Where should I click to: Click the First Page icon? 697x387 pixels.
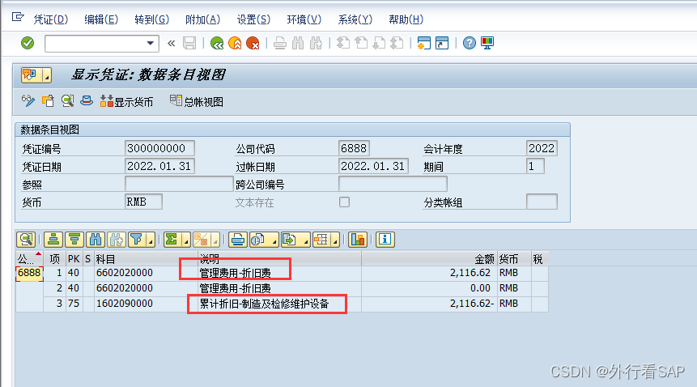[x=342, y=43]
